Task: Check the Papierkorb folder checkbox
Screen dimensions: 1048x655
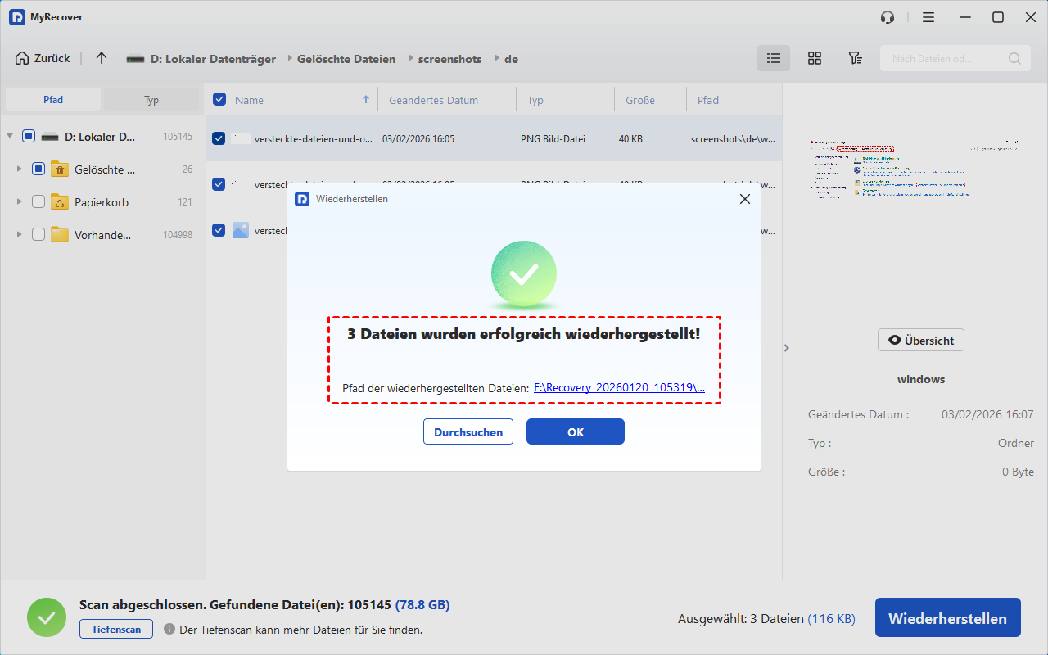Action: coord(38,202)
